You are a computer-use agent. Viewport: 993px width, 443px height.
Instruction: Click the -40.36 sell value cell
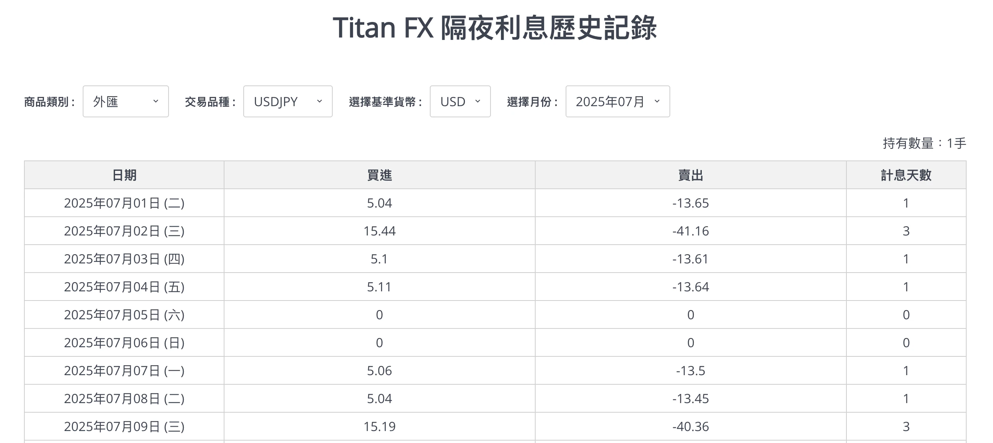coord(690,427)
